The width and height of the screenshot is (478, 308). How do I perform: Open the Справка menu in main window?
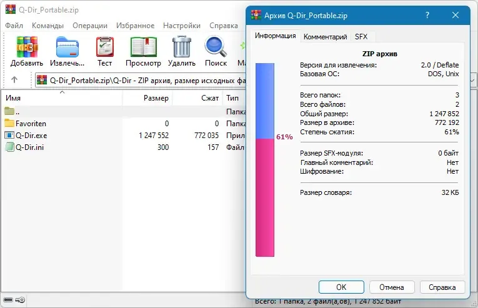click(224, 26)
